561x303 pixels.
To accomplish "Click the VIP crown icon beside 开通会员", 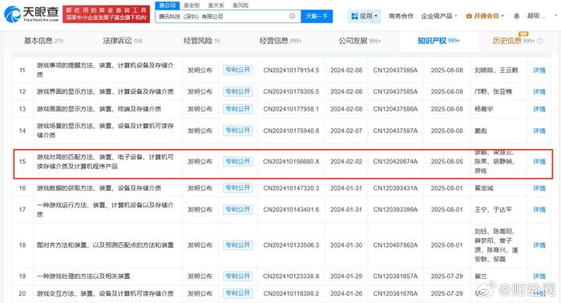I will pos(469,16).
